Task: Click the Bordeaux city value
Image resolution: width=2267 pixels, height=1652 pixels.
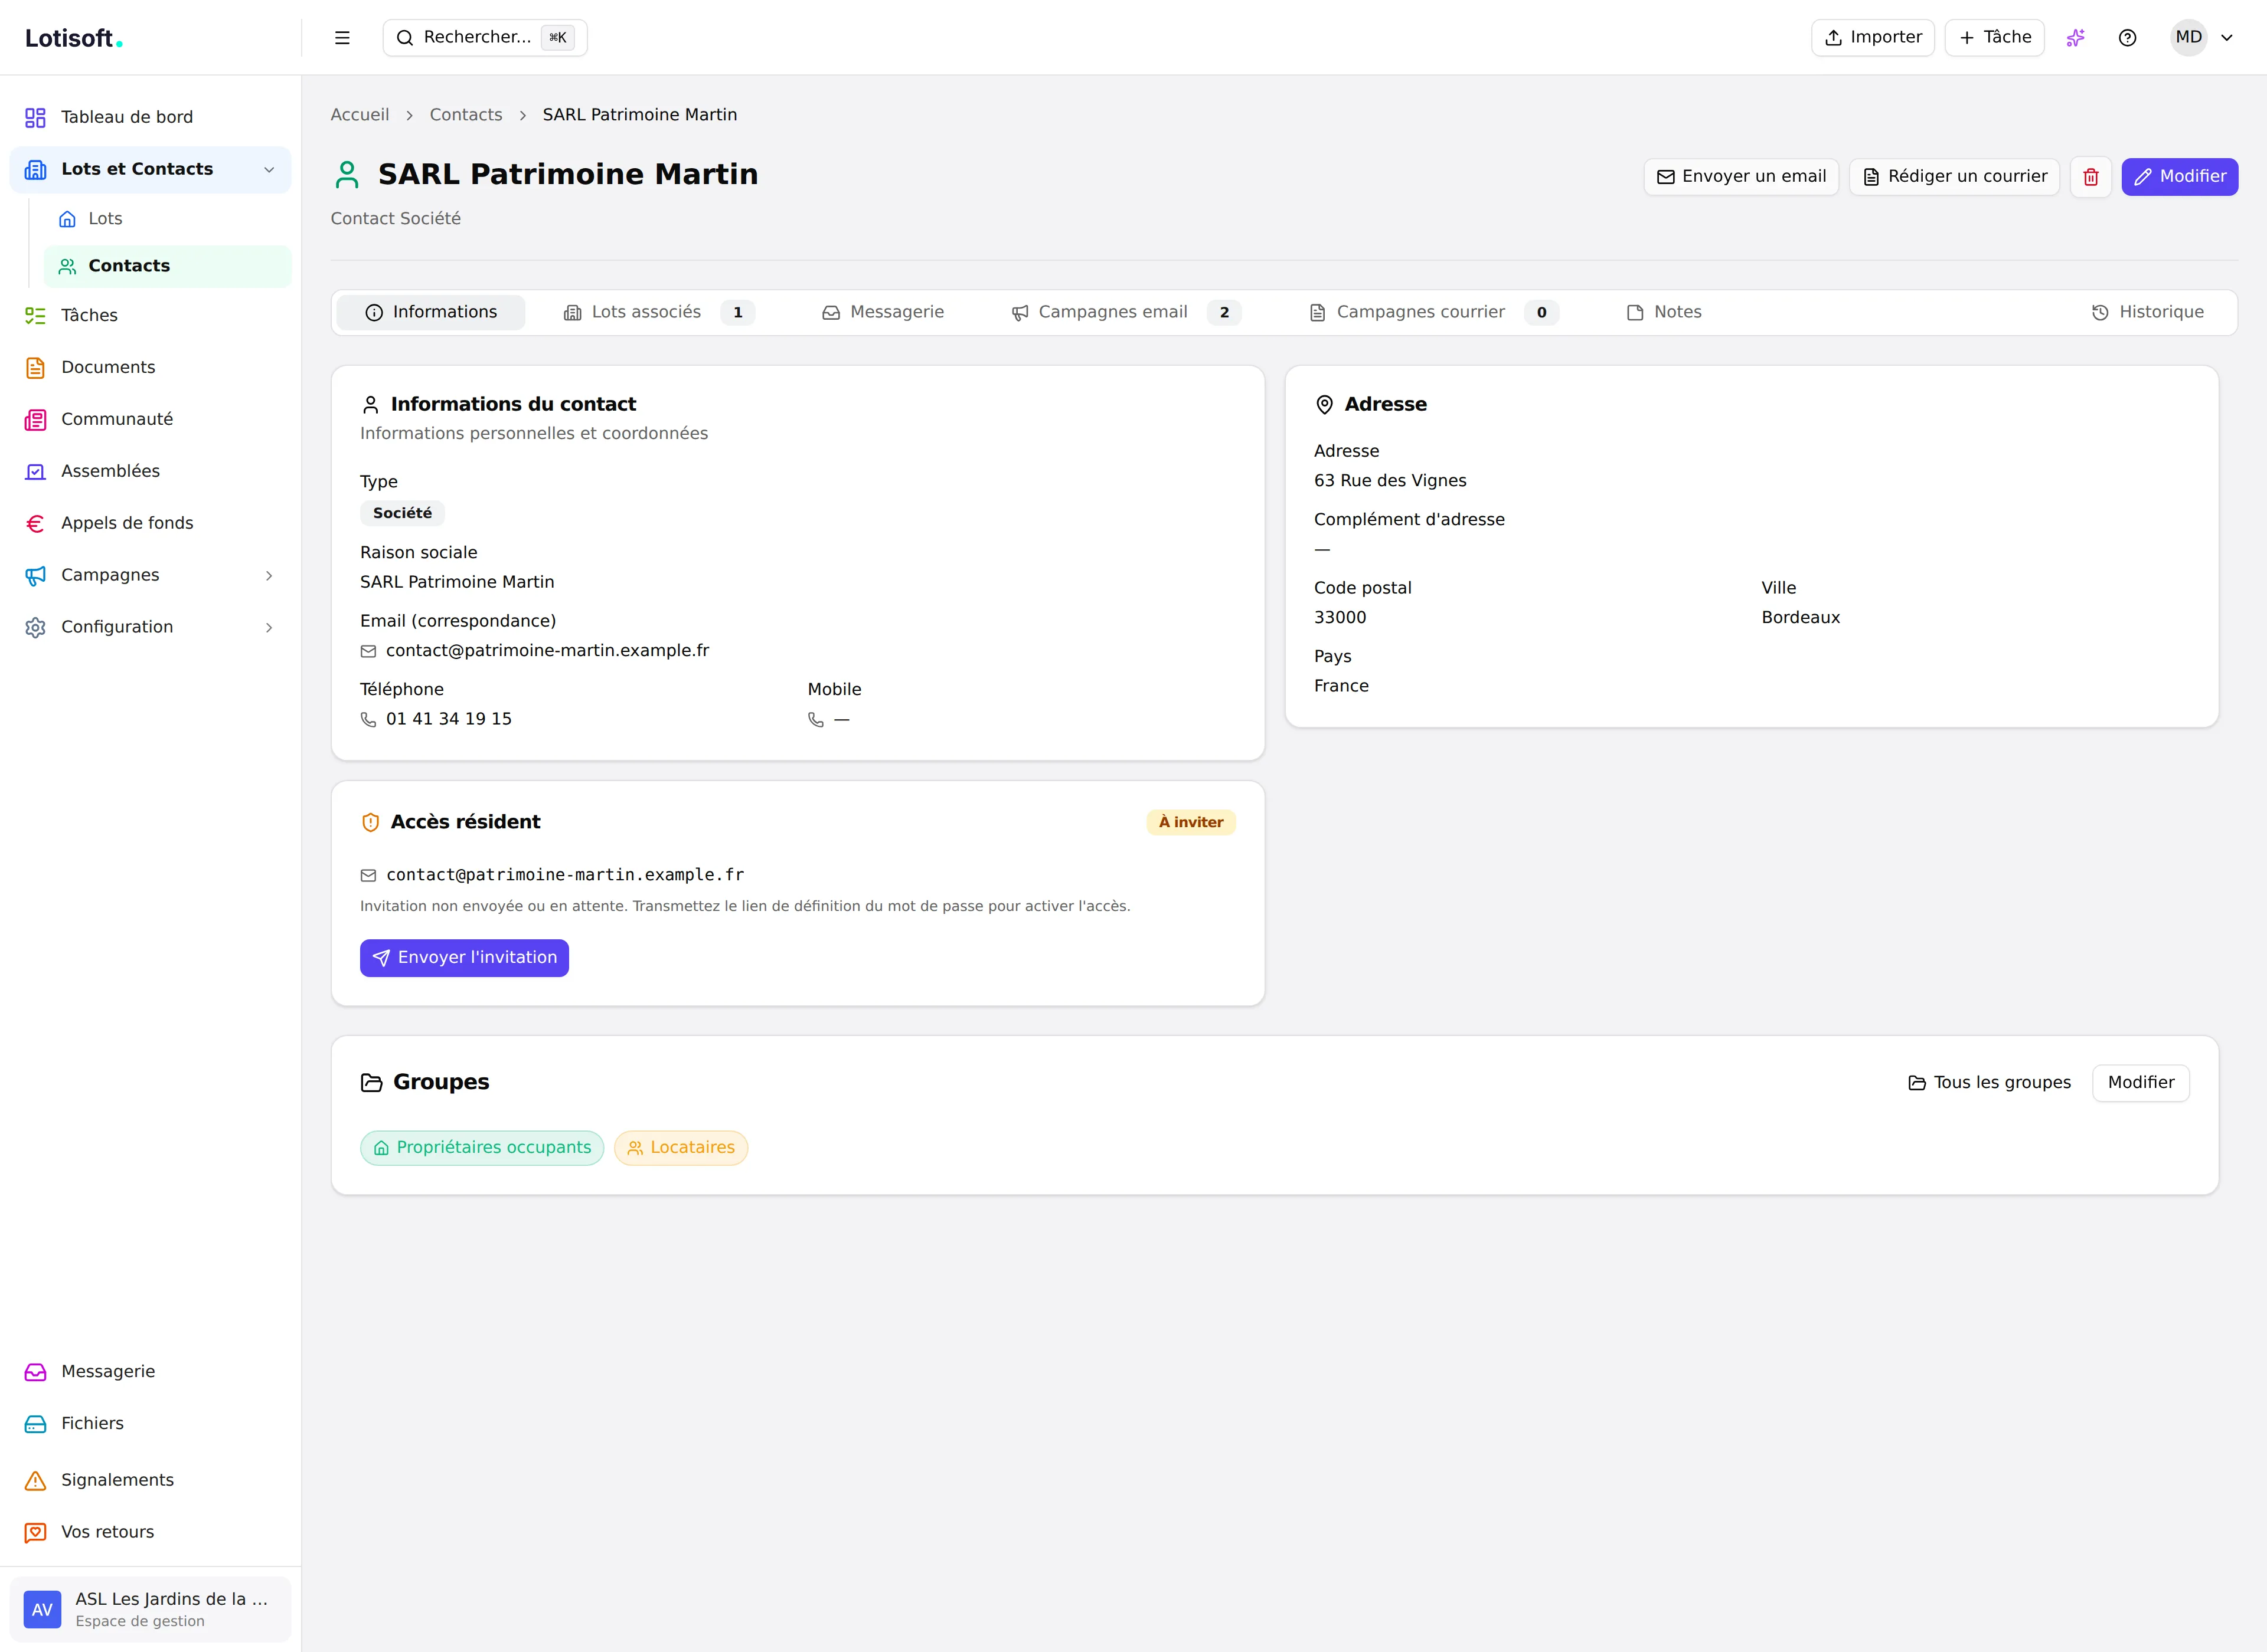Action: 1801,618
